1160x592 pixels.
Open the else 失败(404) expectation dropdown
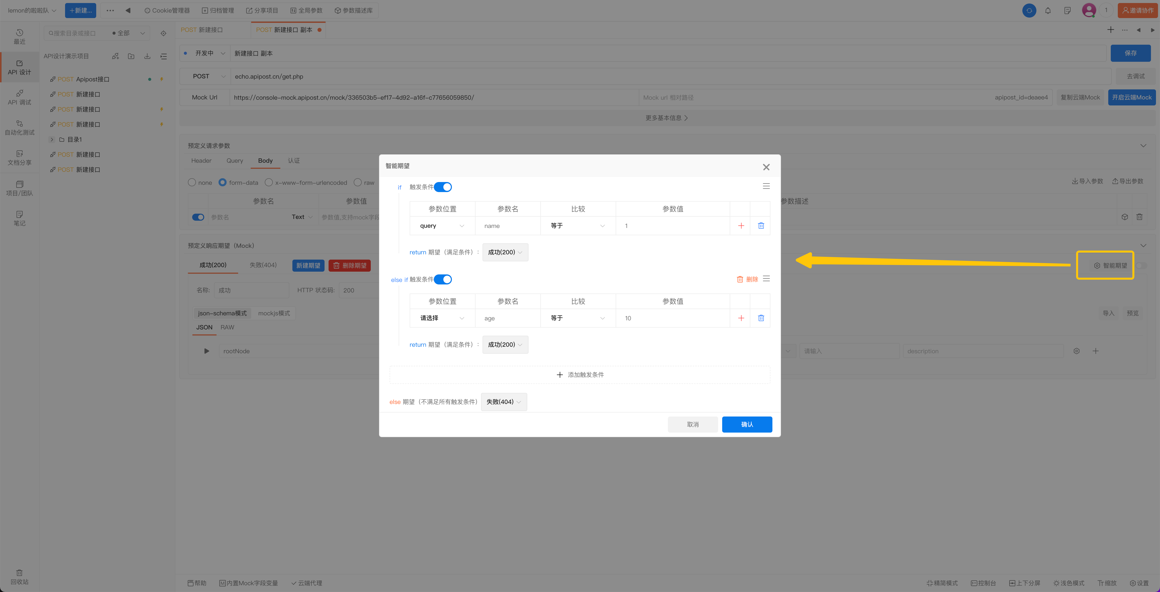coord(503,401)
